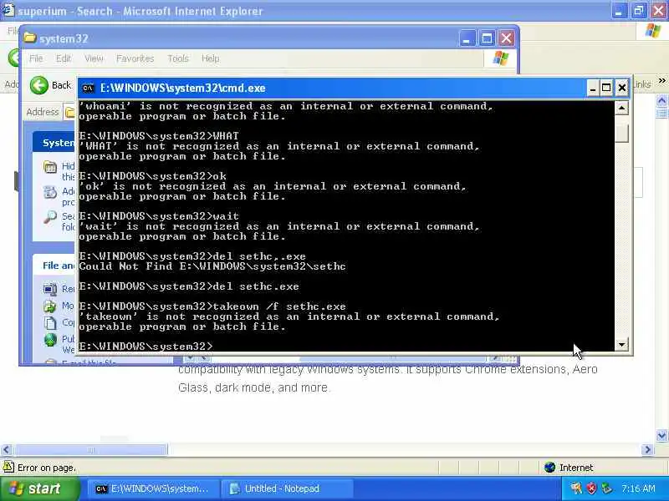Open the File menu in system32 window
669x501 pixels.
pyautogui.click(x=36, y=58)
